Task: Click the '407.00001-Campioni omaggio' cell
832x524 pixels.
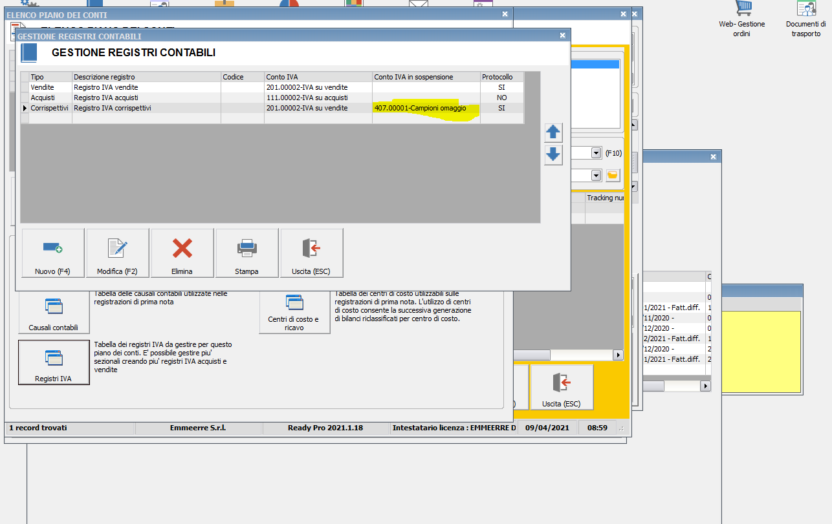Action: pos(426,108)
